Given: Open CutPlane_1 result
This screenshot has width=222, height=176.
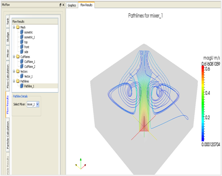Looking at the screenshot, I should coord(29,62).
